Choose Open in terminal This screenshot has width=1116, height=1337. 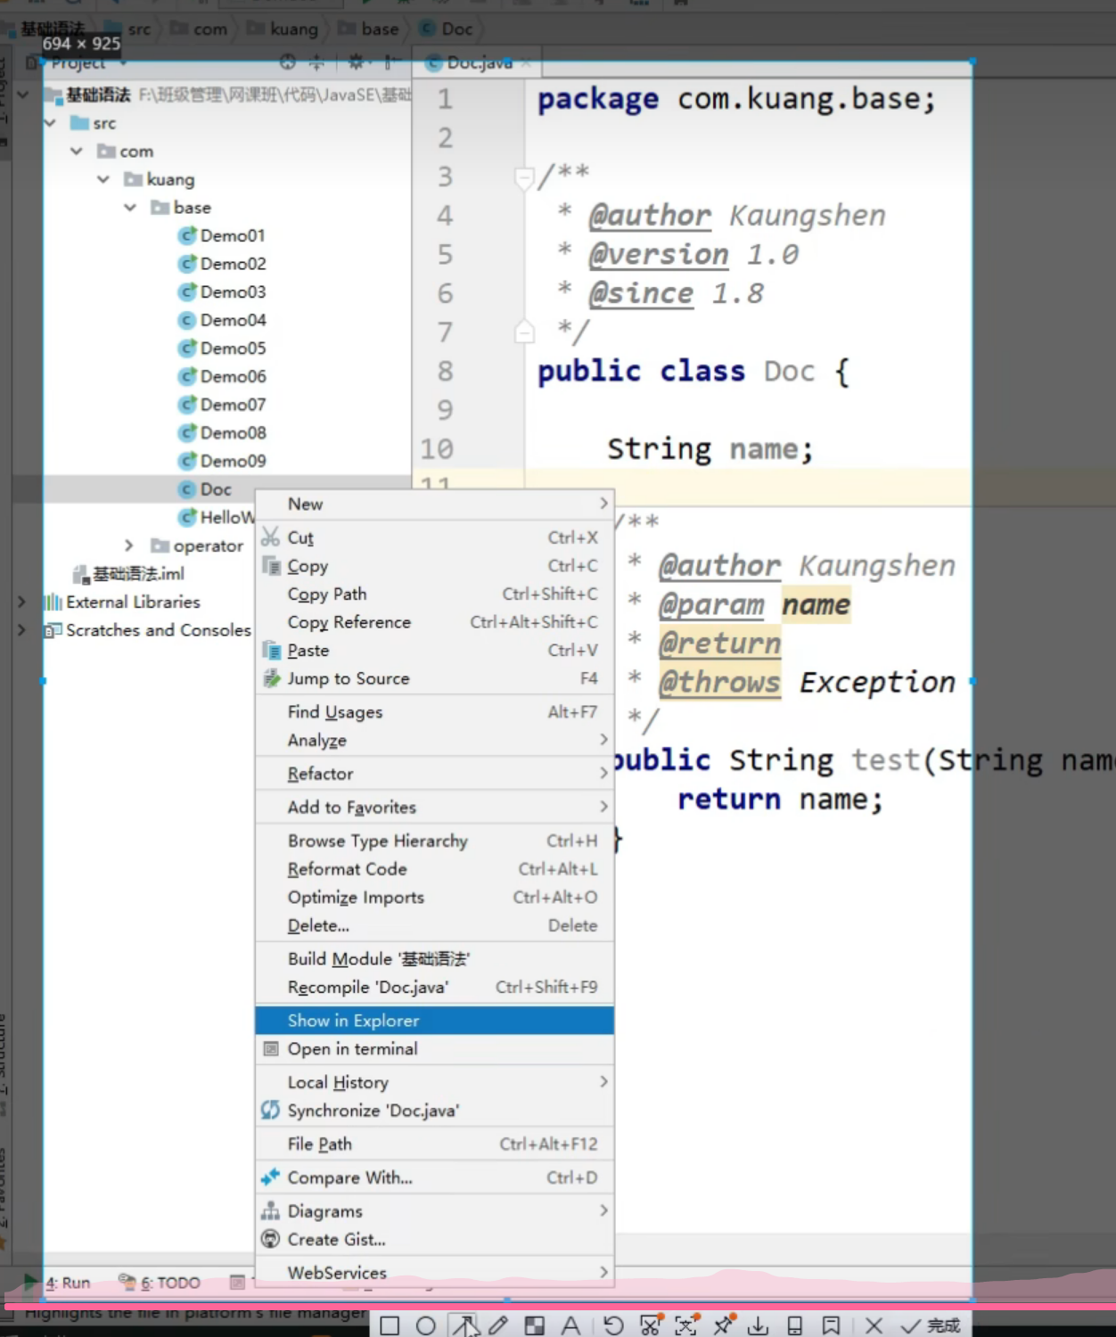coord(435,1049)
